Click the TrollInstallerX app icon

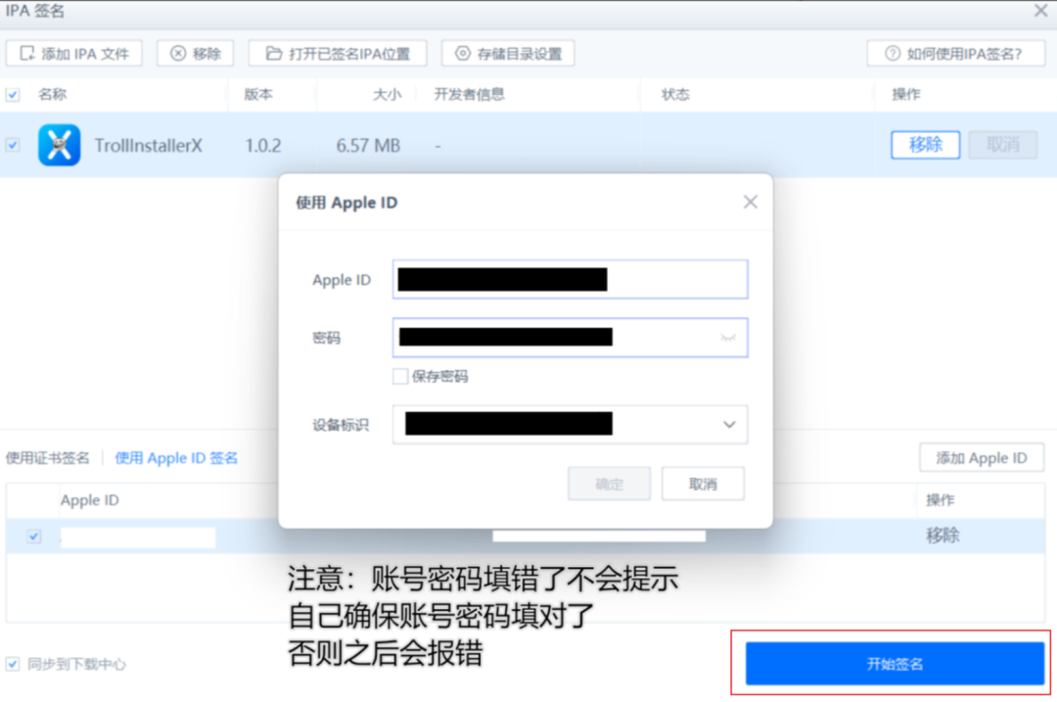click(60, 145)
